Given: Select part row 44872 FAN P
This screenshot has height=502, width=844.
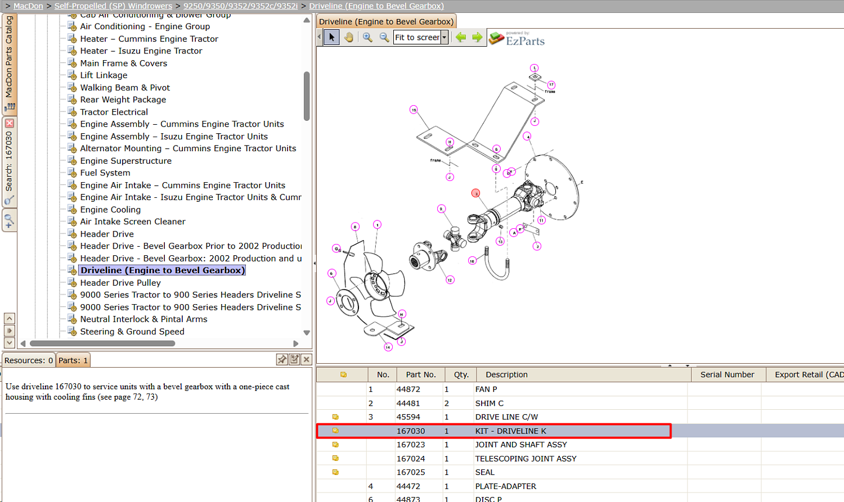Looking at the screenshot, I should coord(580,389).
